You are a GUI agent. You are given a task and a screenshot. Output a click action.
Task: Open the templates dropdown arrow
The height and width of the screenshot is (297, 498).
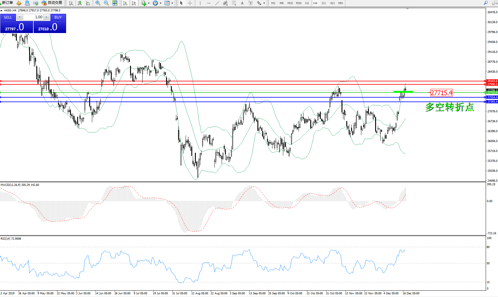tap(172, 3)
